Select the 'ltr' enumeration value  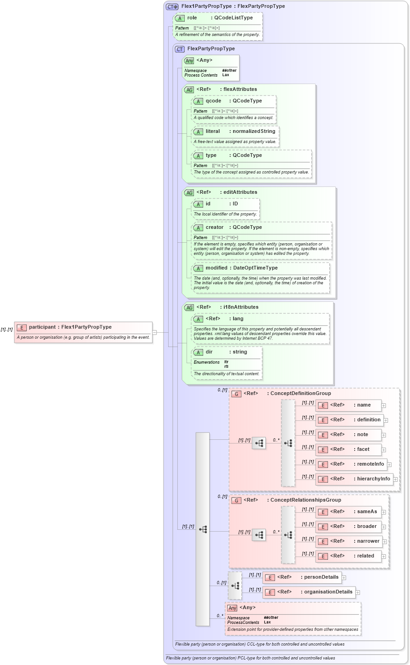(226, 362)
